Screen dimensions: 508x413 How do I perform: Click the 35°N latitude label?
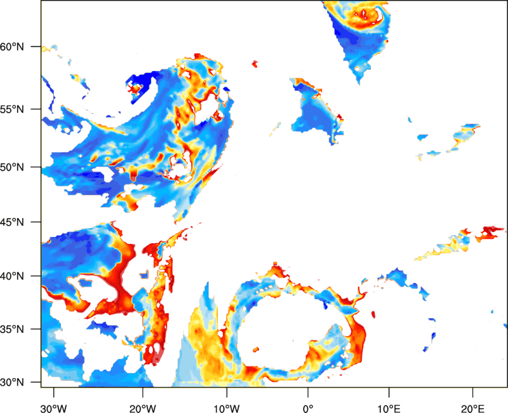point(12,329)
